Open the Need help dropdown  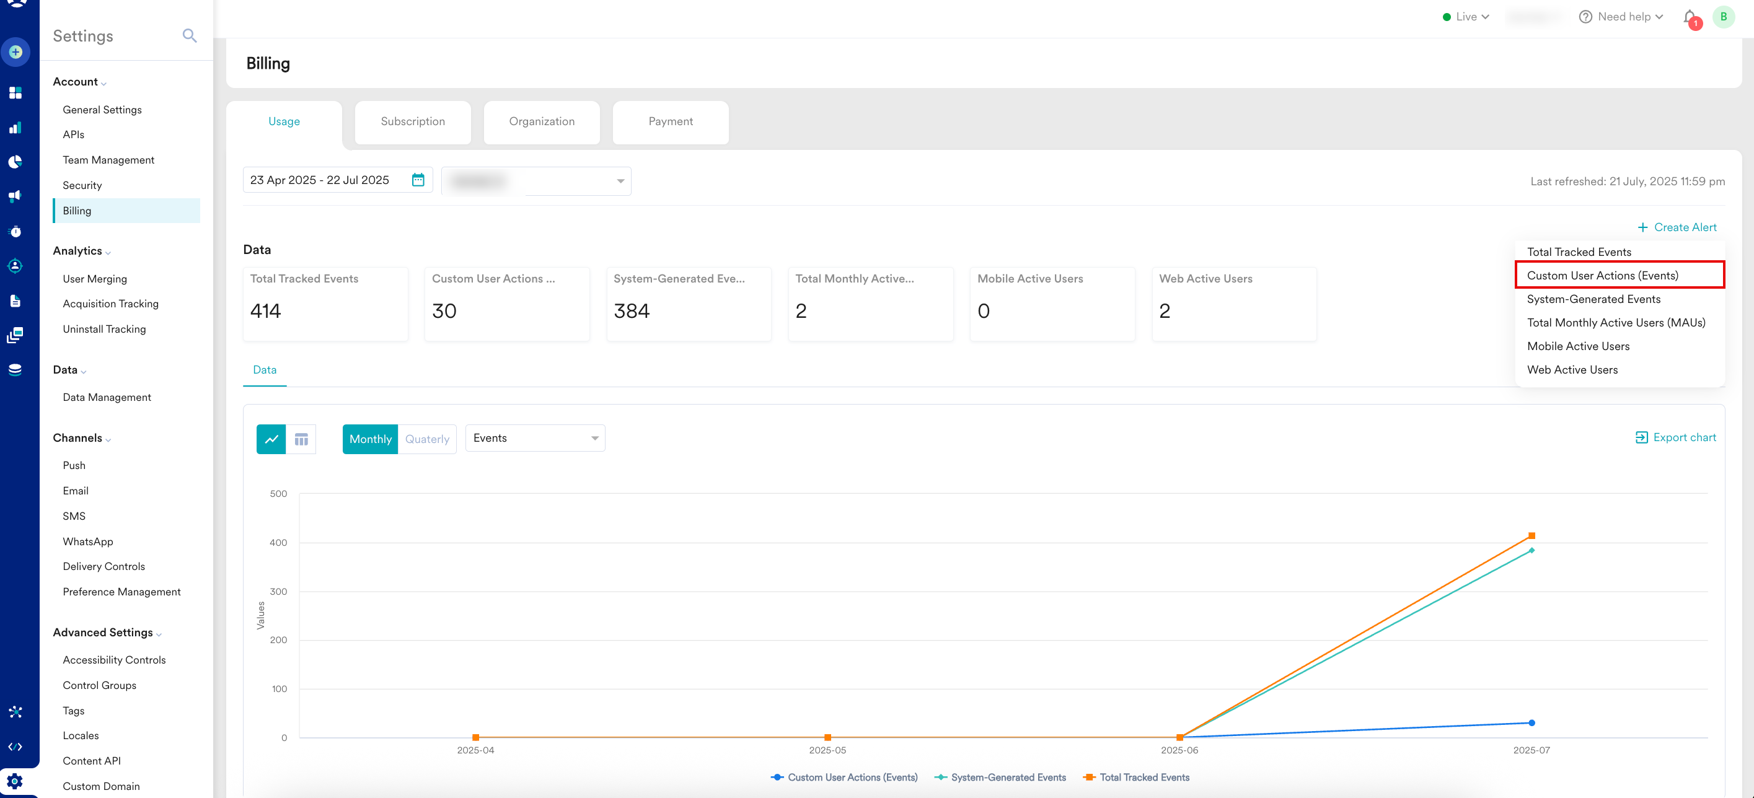click(x=1621, y=17)
